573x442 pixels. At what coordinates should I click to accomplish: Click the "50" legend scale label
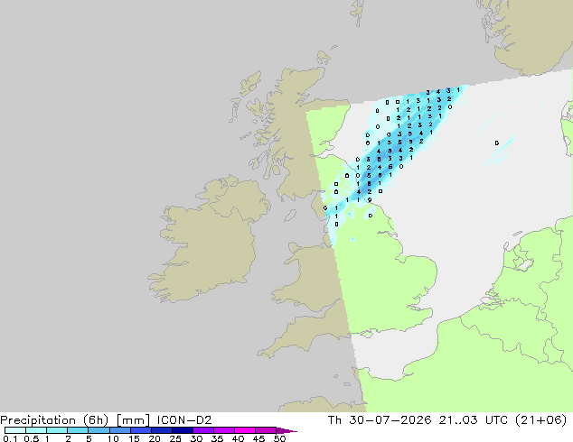coord(279,438)
